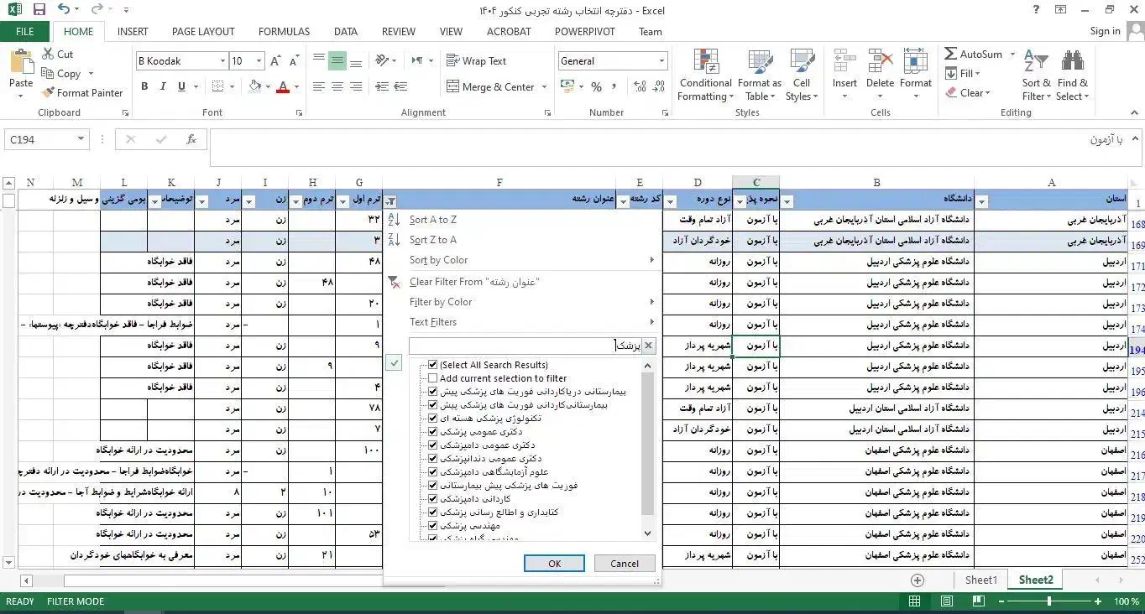Open the filter dropdown on دانشگاه column
This screenshot has width=1145, height=614.
(787, 201)
